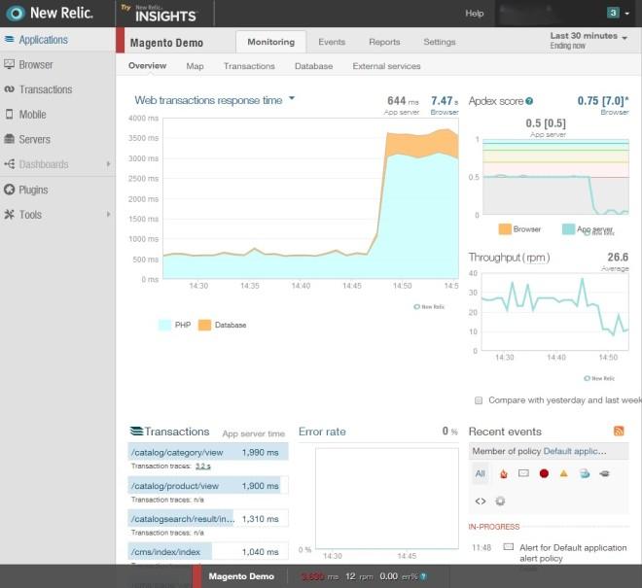642x588 pixels.
Task: Click the Mobile device icon
Action: (x=9, y=114)
